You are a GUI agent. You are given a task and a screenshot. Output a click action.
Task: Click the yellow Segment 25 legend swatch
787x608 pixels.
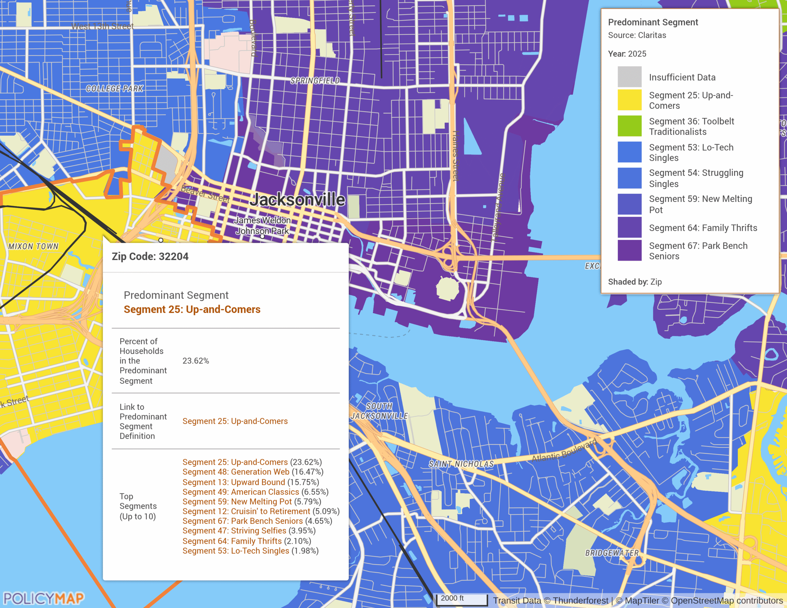629,100
